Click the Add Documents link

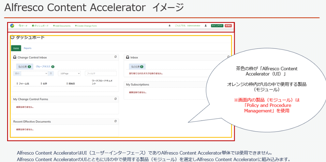click(x=62, y=26)
